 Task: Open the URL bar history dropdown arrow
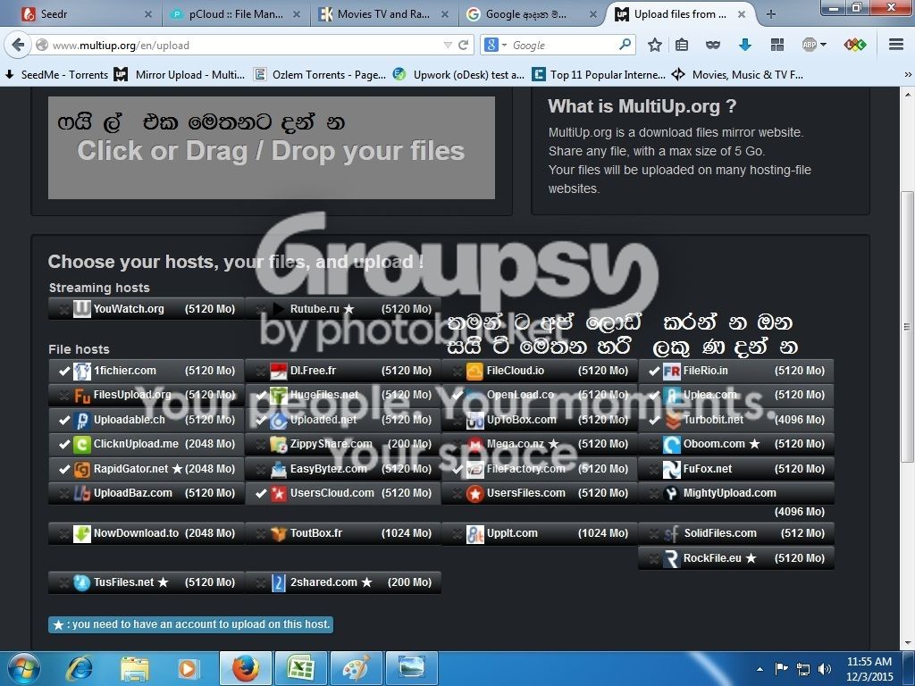pos(448,45)
